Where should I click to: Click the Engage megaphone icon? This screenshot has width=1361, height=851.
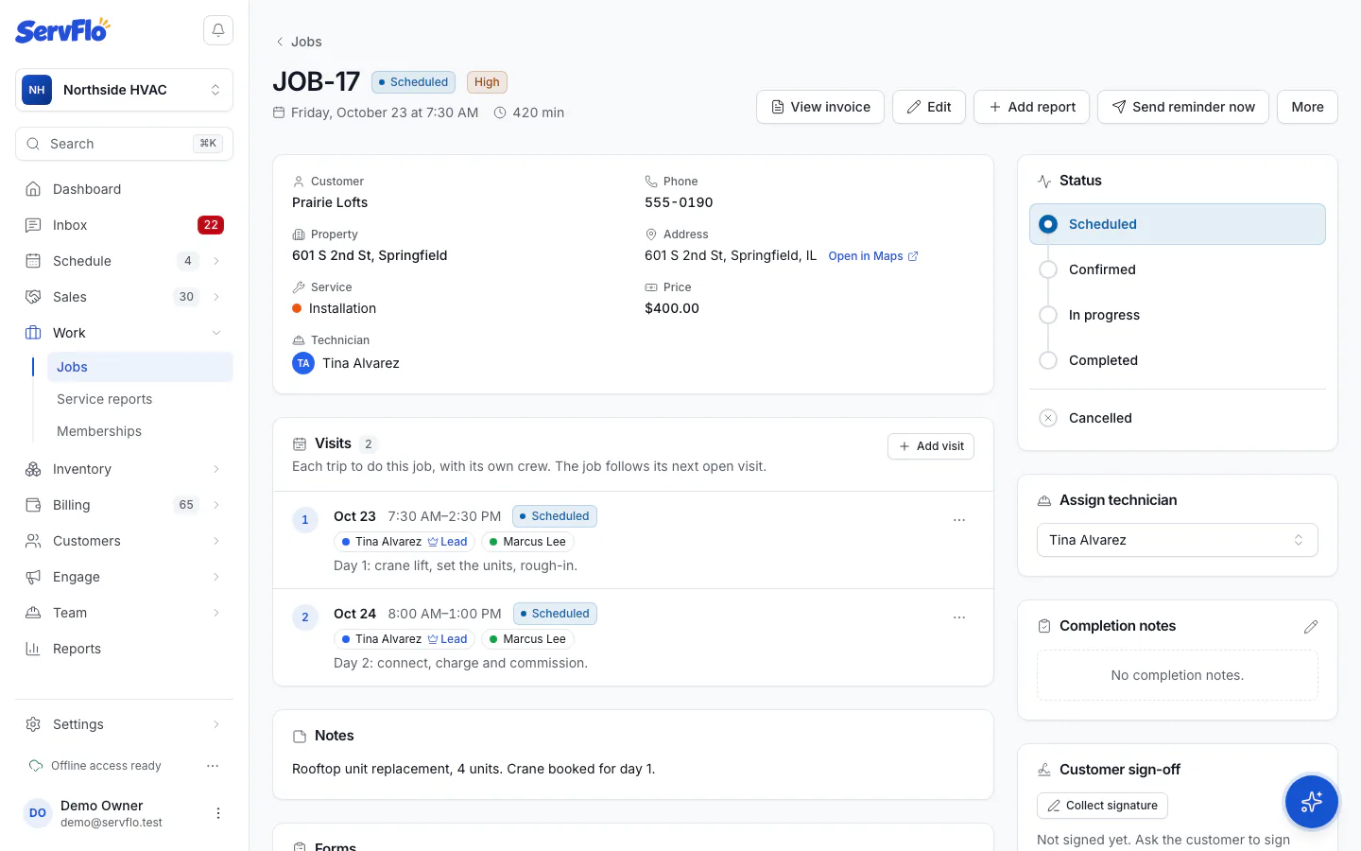point(33,577)
